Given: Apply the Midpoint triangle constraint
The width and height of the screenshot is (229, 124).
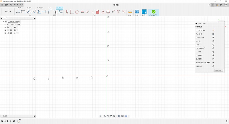Looking at the screenshot, I should tap(103, 12).
